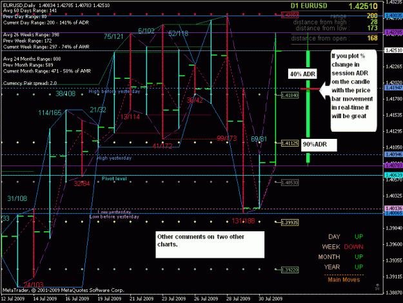Click 'Currency Pair spread: 2.0' text

pyautogui.click(x=30, y=83)
